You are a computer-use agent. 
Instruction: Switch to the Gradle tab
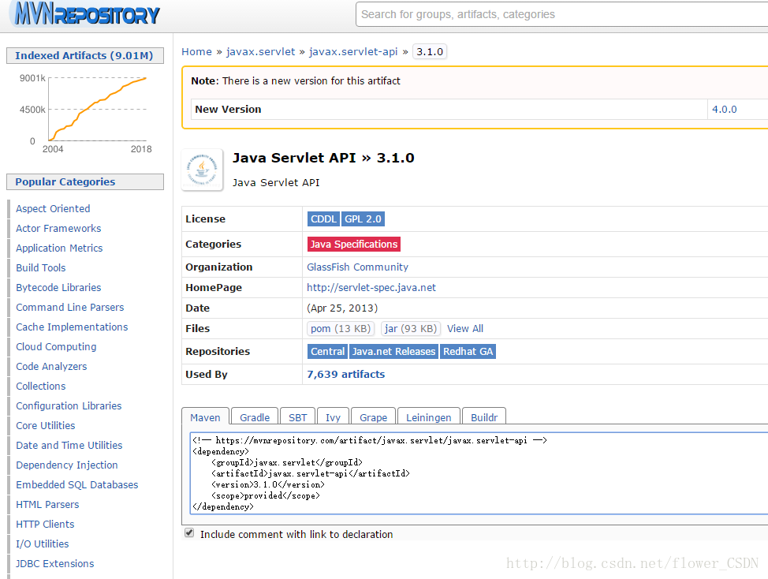pos(255,417)
